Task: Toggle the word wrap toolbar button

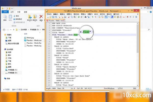Action: pyautogui.click(x=106, y=17)
